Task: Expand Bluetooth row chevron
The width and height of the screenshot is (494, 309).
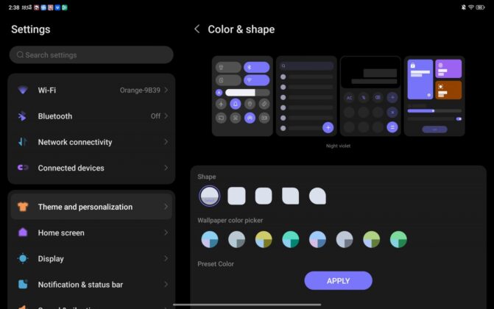Action: pyautogui.click(x=166, y=116)
